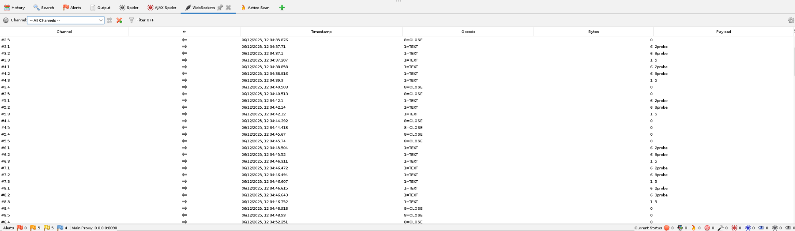Select message row #7.3
795x231 pixels.
pyautogui.click(x=396, y=181)
